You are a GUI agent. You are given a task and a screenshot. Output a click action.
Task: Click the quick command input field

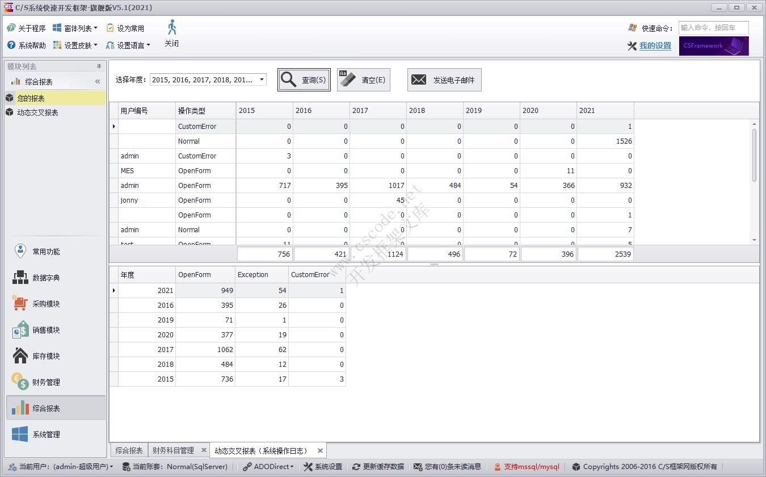coord(713,28)
